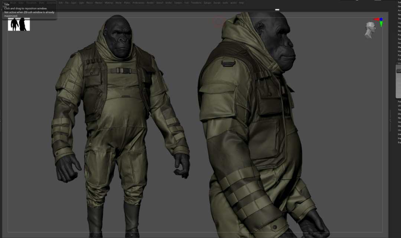This screenshot has width=401, height=238.
Task: Expand the Deformation section in Tool palette
Action: 399,43
